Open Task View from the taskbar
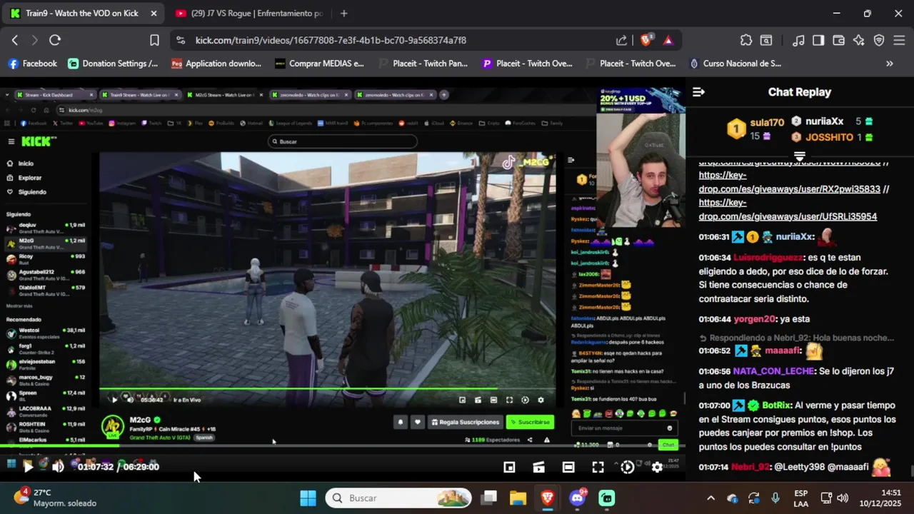This screenshot has width=914, height=514. pyautogui.click(x=489, y=498)
